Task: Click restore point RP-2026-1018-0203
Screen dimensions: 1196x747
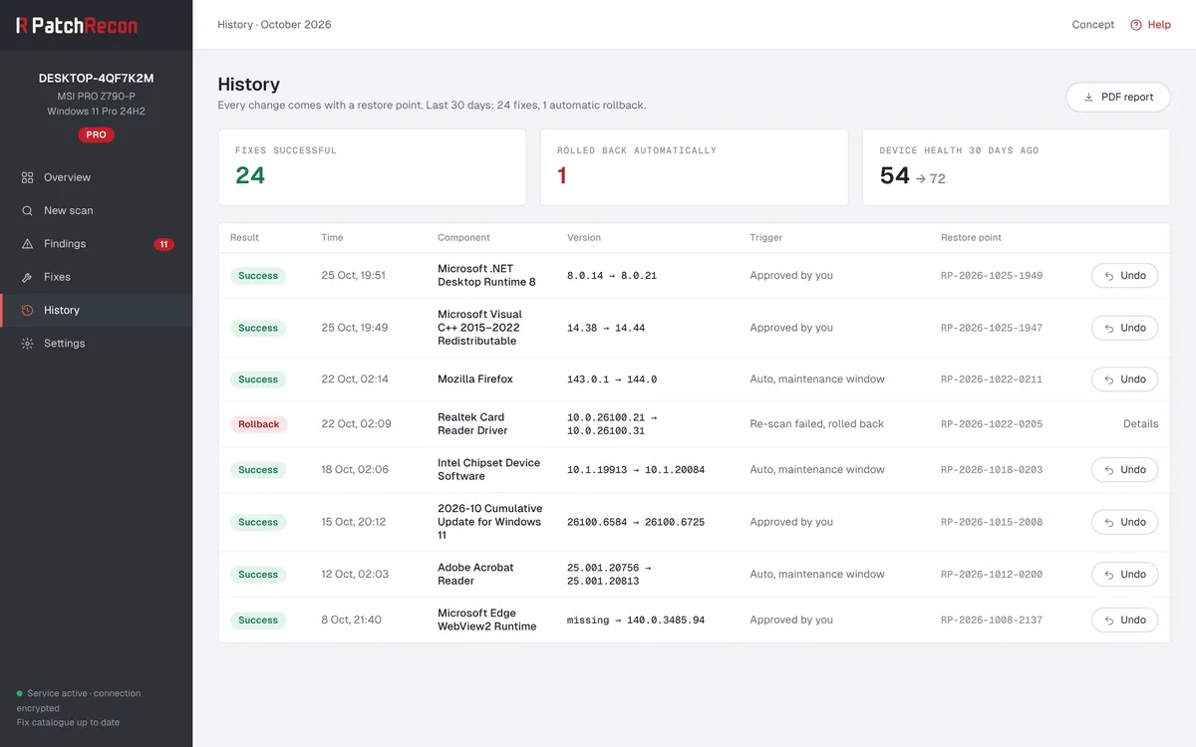Action: click(x=992, y=470)
